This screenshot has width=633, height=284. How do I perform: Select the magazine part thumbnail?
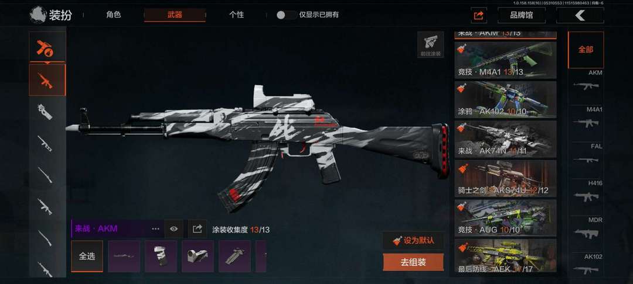[161, 257]
